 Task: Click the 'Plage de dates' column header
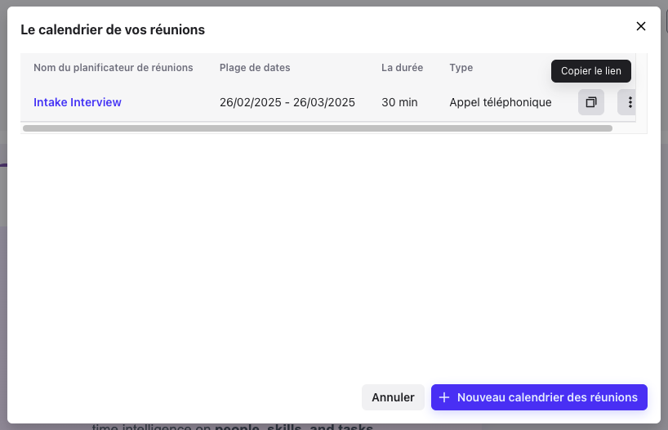click(255, 68)
